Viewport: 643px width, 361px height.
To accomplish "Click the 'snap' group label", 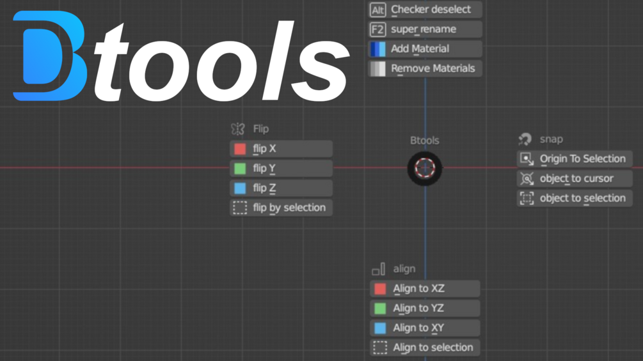I will click(551, 139).
